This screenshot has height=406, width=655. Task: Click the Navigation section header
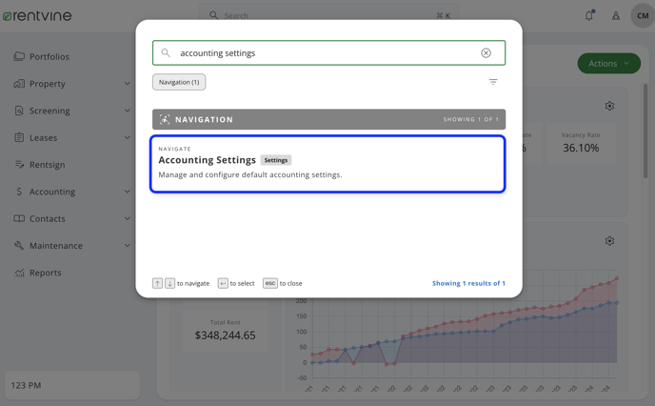tap(328, 120)
